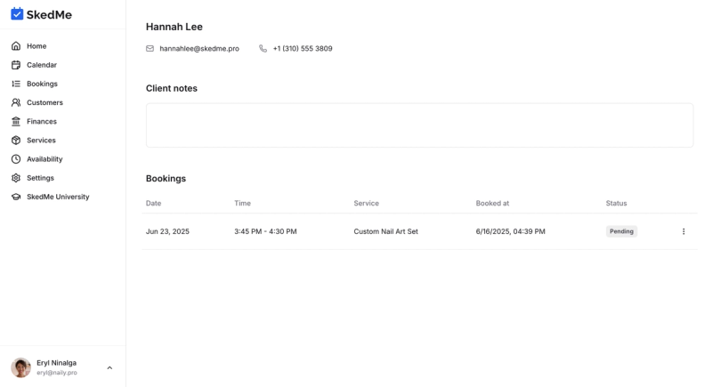Image resolution: width=712 pixels, height=387 pixels.
Task: Click the Date column header
Action: point(153,203)
